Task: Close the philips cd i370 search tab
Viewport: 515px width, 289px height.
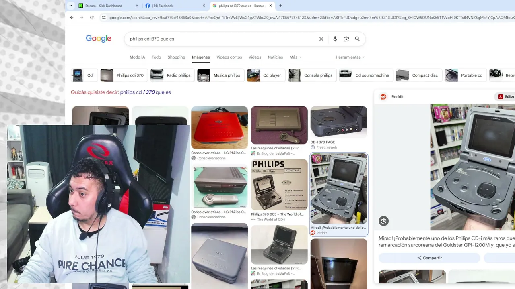Action: (270, 6)
